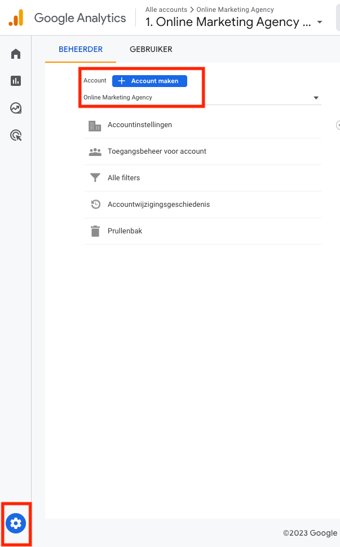
Task: Click the trash icon next to Prullenbak
Action: pyautogui.click(x=95, y=231)
